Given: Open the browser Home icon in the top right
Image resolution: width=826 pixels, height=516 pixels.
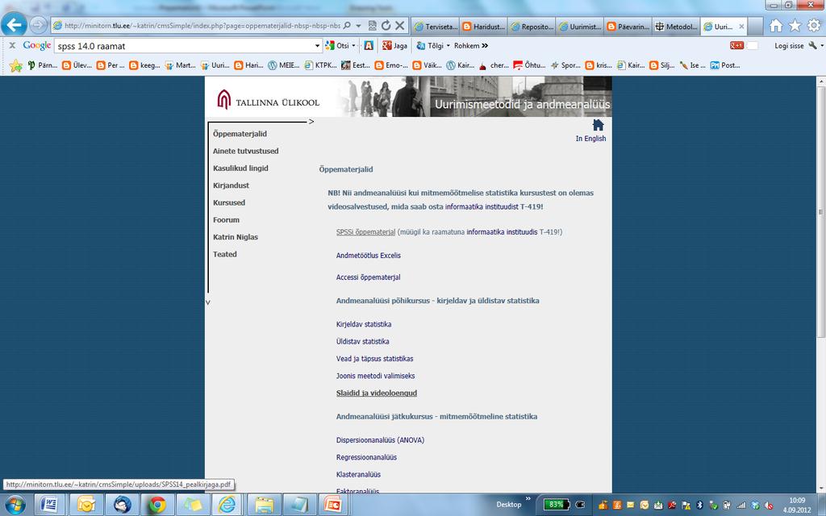Looking at the screenshot, I should point(775,25).
